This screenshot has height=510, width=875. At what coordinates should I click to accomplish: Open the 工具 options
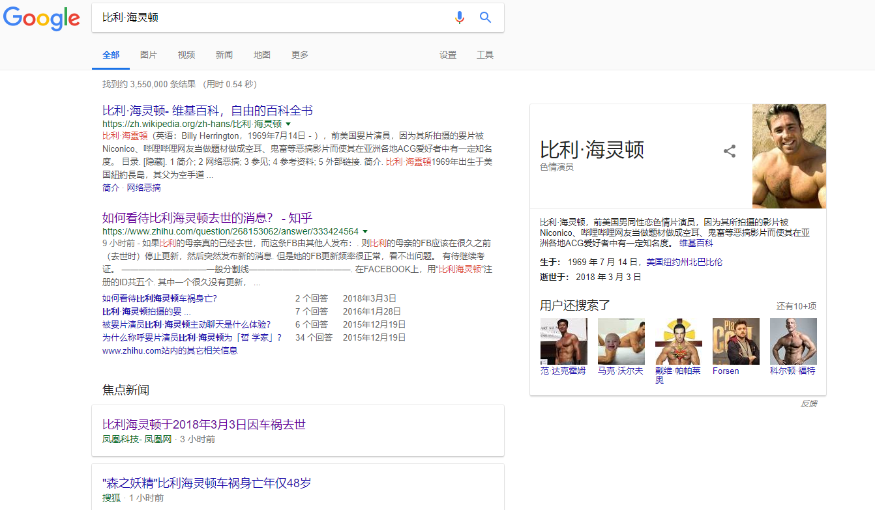click(x=485, y=55)
